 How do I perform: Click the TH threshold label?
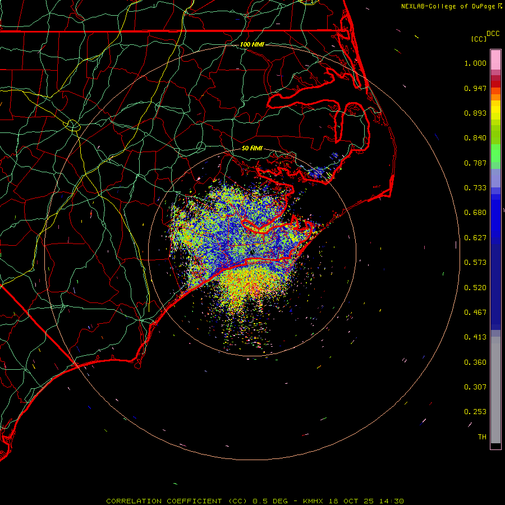482,437
